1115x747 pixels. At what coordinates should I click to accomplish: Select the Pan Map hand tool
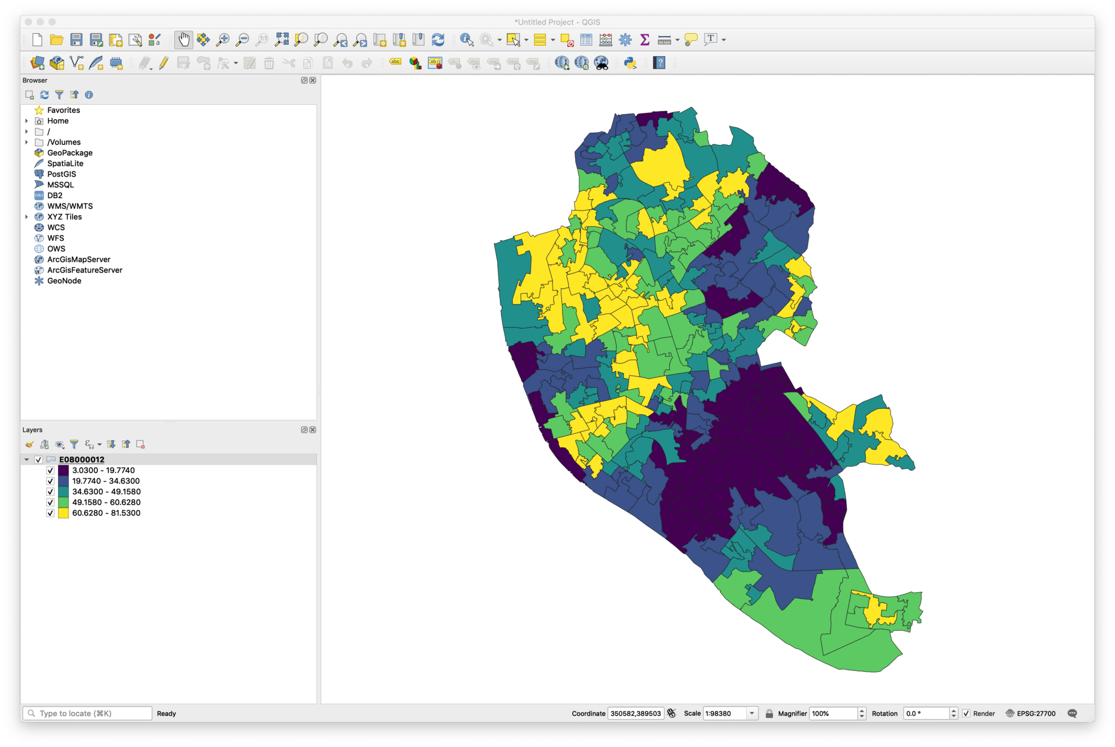(183, 39)
